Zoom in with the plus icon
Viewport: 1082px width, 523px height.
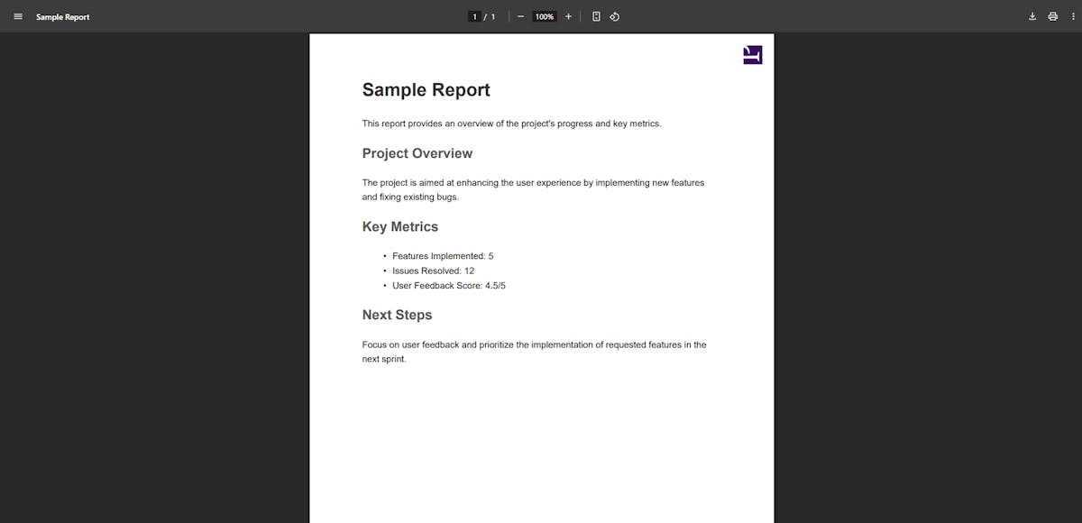tap(568, 16)
